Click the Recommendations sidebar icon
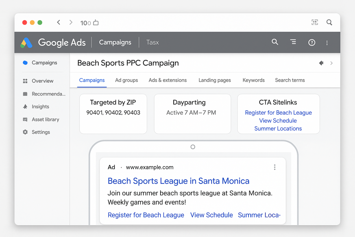Image resolution: width=355 pixels, height=237 pixels. [25, 94]
